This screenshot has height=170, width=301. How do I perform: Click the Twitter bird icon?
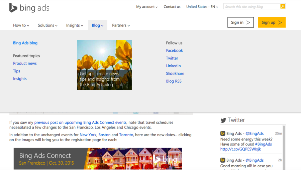click(x=223, y=120)
